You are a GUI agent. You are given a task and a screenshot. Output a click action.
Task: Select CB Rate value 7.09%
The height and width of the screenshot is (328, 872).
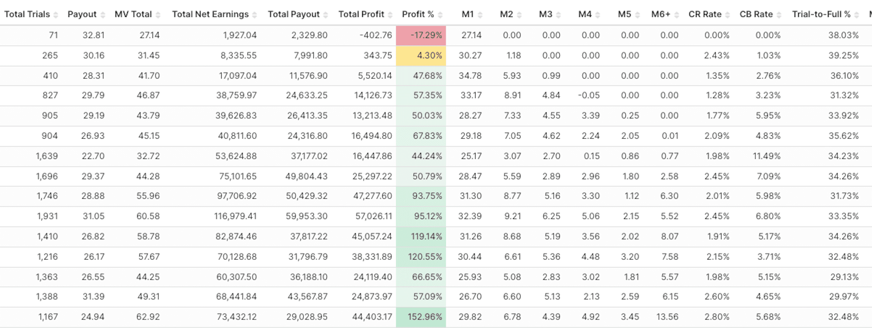click(768, 176)
